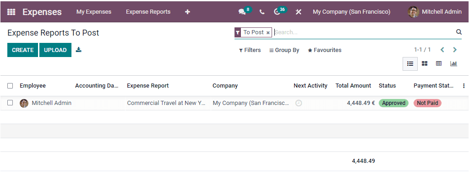Switch to kanban view

[425, 63]
